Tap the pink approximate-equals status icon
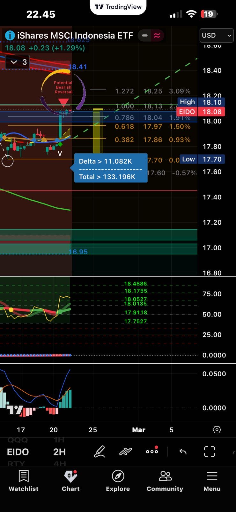Image resolution: width=236 pixels, height=512 pixels. pyautogui.click(x=157, y=36)
